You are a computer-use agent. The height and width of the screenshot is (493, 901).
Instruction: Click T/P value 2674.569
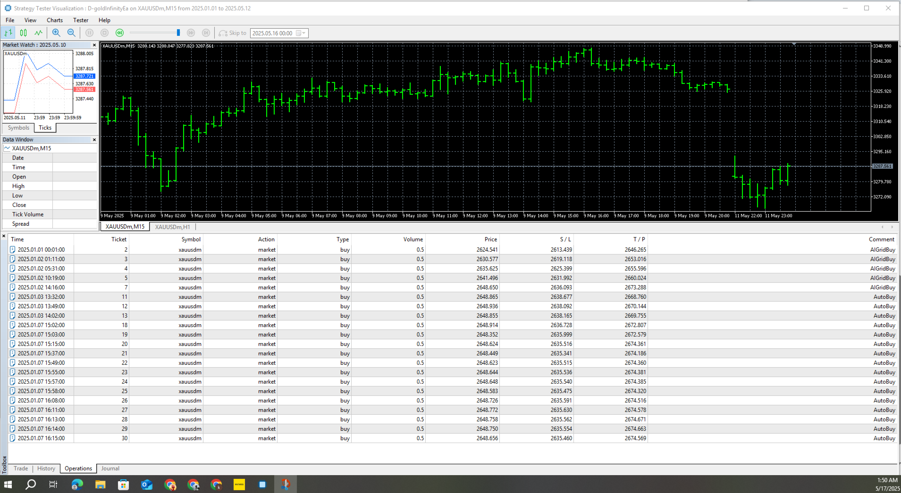635,438
